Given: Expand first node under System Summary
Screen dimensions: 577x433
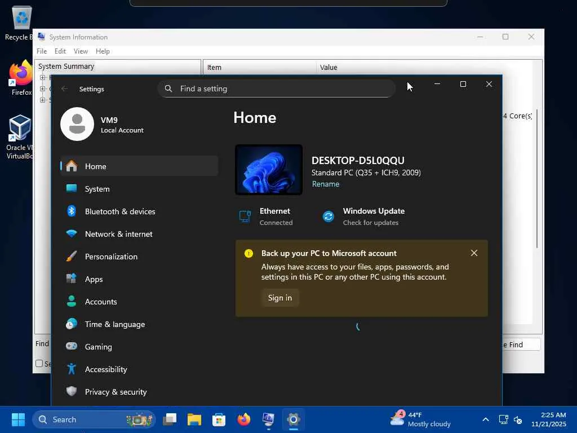Looking at the screenshot, I should [43, 78].
